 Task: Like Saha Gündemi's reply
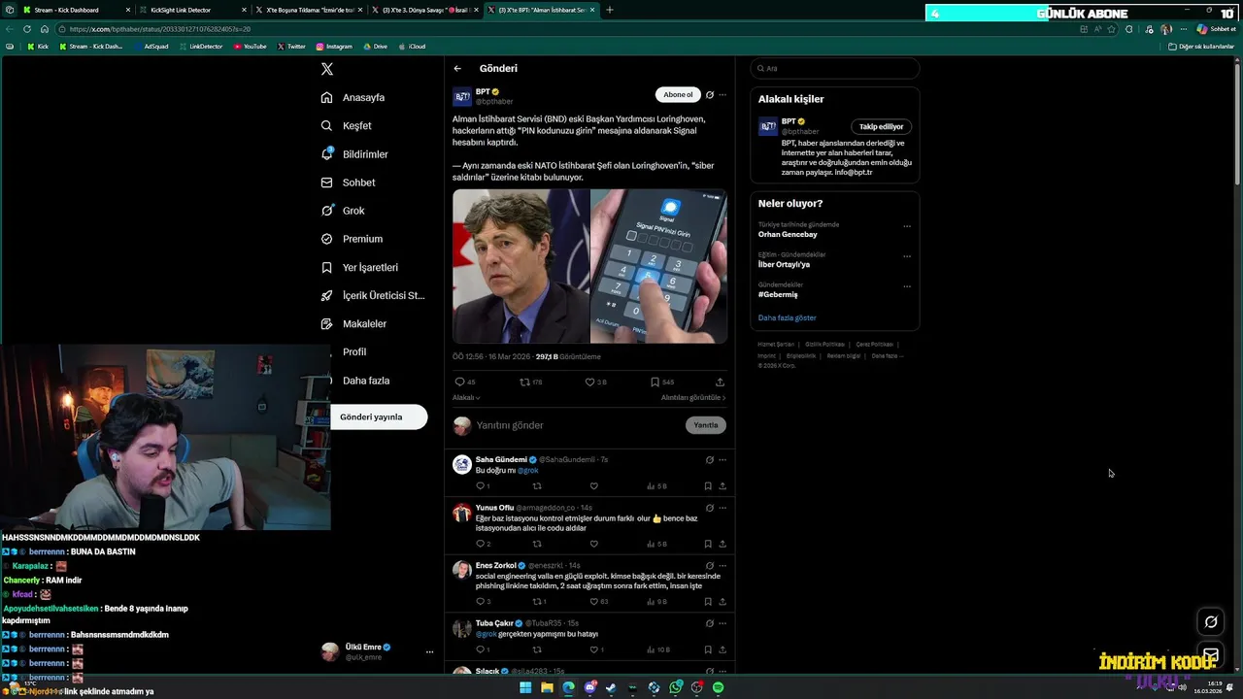point(594,486)
